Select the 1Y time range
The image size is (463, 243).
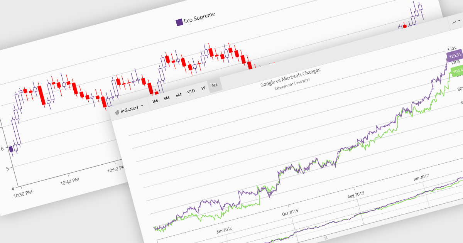tap(203, 88)
